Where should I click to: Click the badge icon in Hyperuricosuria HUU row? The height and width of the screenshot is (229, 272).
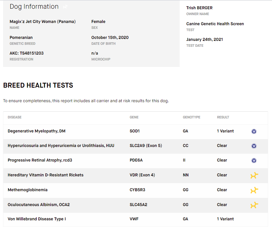254,146
